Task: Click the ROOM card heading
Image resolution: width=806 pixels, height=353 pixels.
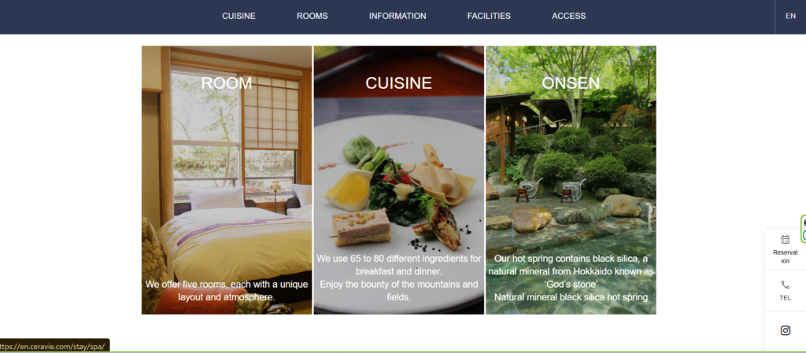Action: click(226, 83)
